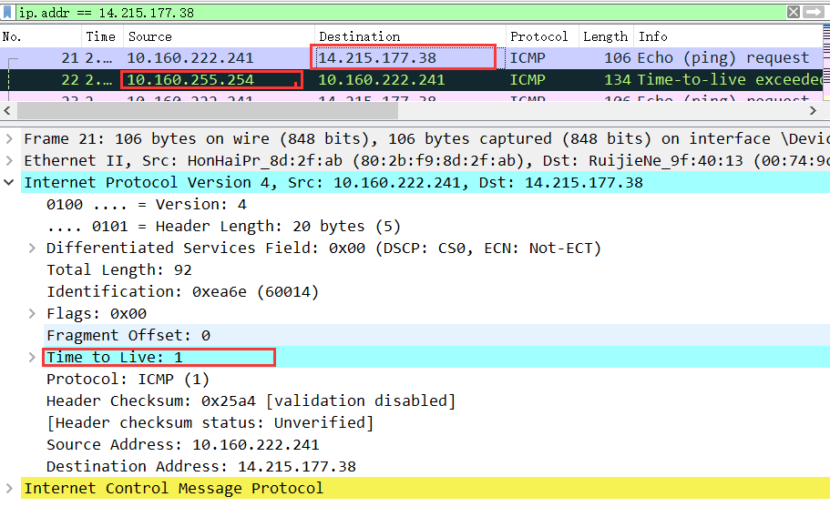The image size is (830, 507).
Task: Expand the Time to Live node
Action: tap(32, 358)
